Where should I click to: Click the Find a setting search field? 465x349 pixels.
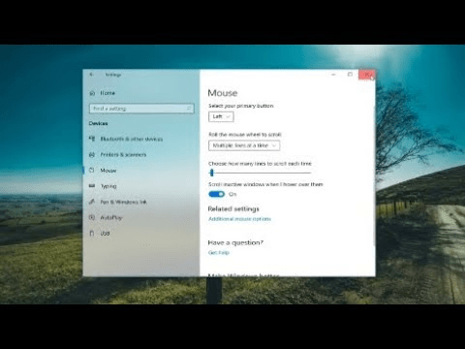pyautogui.click(x=141, y=109)
